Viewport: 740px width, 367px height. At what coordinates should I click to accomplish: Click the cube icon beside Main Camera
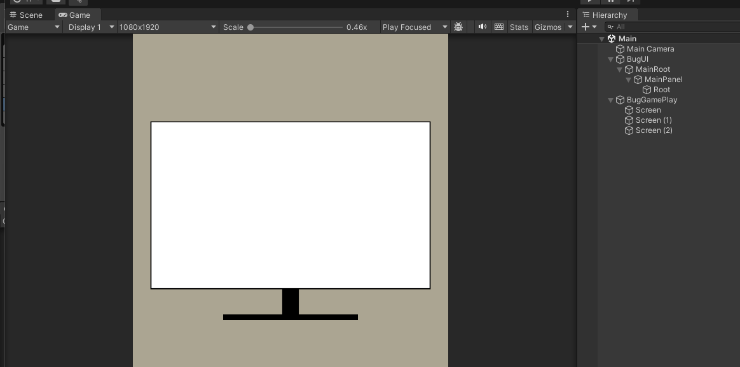(x=620, y=49)
